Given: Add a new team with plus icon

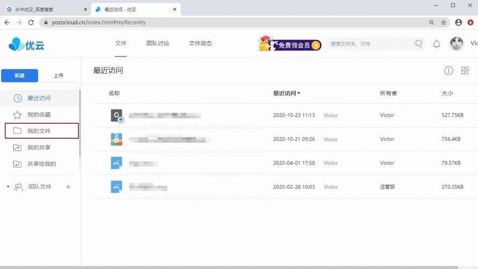Looking at the screenshot, I should click(68, 187).
